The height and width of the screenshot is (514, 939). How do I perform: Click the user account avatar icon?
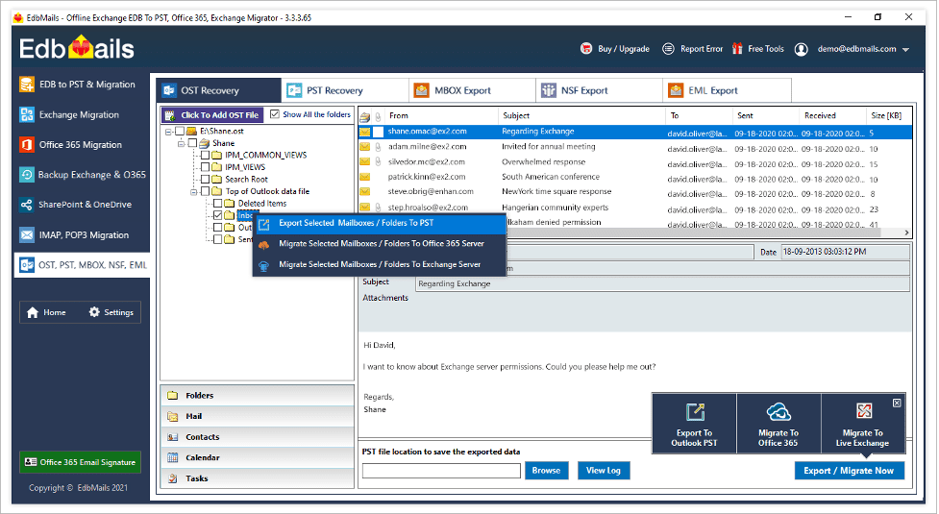802,49
